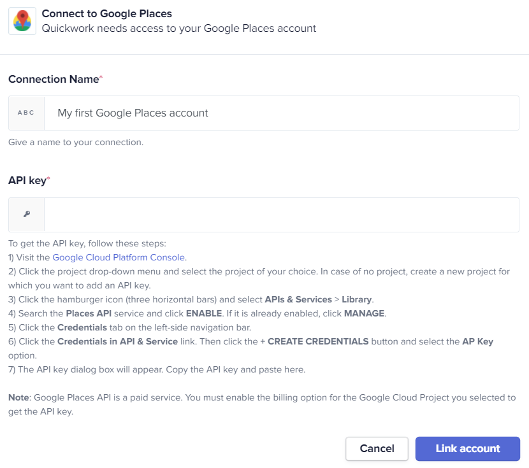Focus the Connection Name input field
The width and height of the screenshot is (529, 468).
point(281,113)
